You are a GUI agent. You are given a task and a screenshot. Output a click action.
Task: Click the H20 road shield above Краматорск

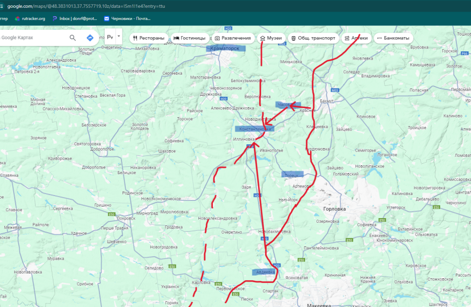click(228, 29)
